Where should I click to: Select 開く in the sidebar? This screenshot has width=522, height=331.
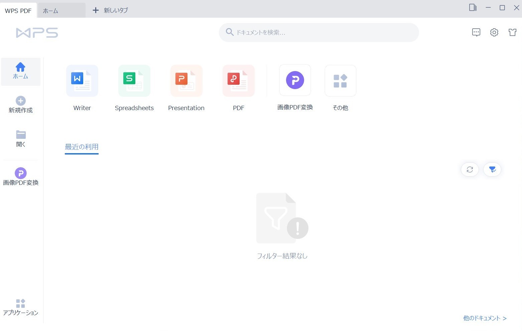pos(21,138)
